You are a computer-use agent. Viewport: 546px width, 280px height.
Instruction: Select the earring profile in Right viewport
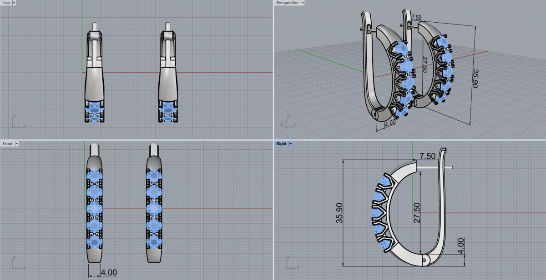[x=412, y=206]
